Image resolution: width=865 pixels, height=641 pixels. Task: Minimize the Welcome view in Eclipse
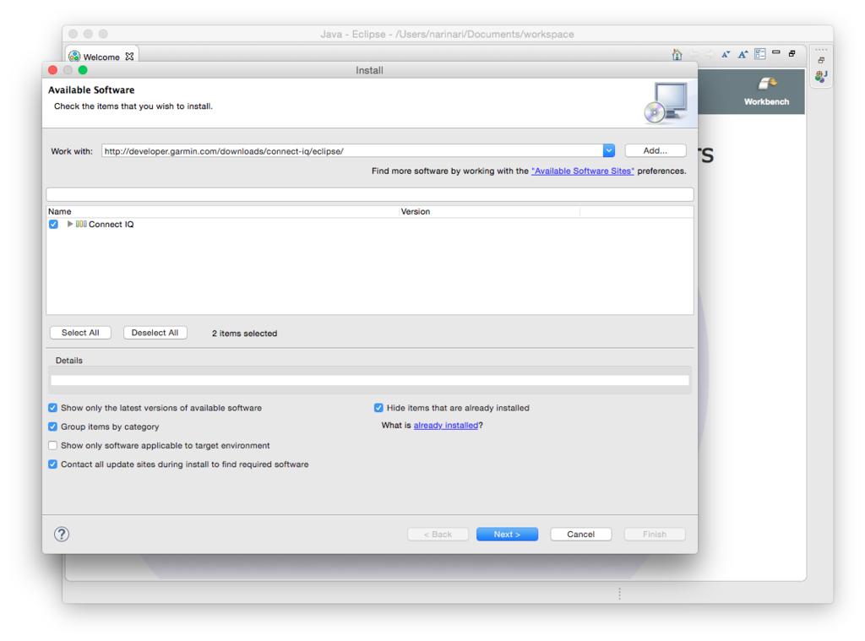[x=776, y=52]
